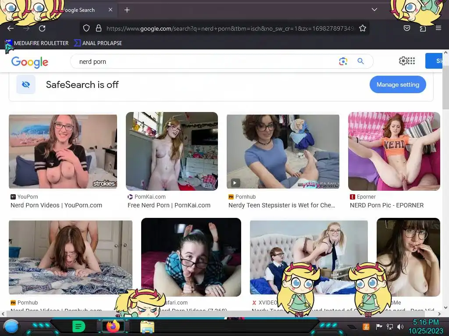Submit search with the magnifier icon
Image resolution: width=449 pixels, height=336 pixels.
(x=360, y=61)
